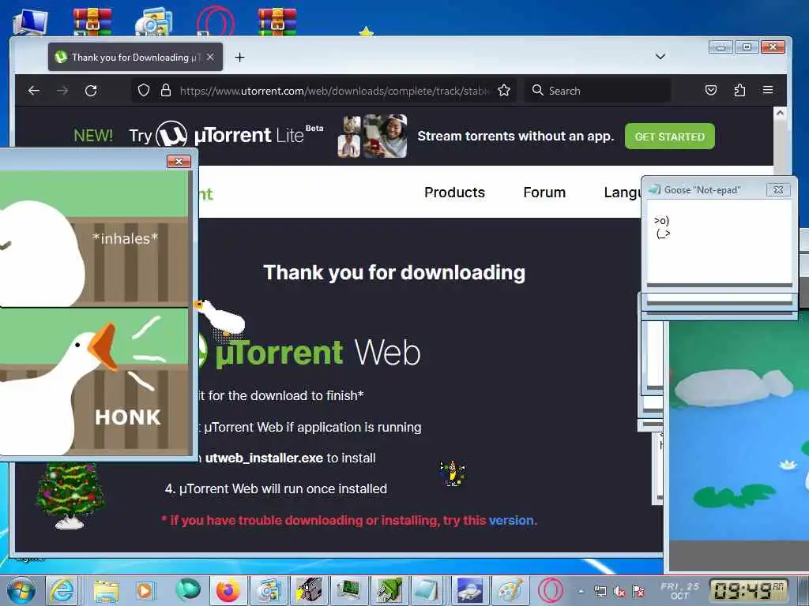809x606 pixels.
Task: Switch to Firefox in the taskbar
Action: (228, 590)
